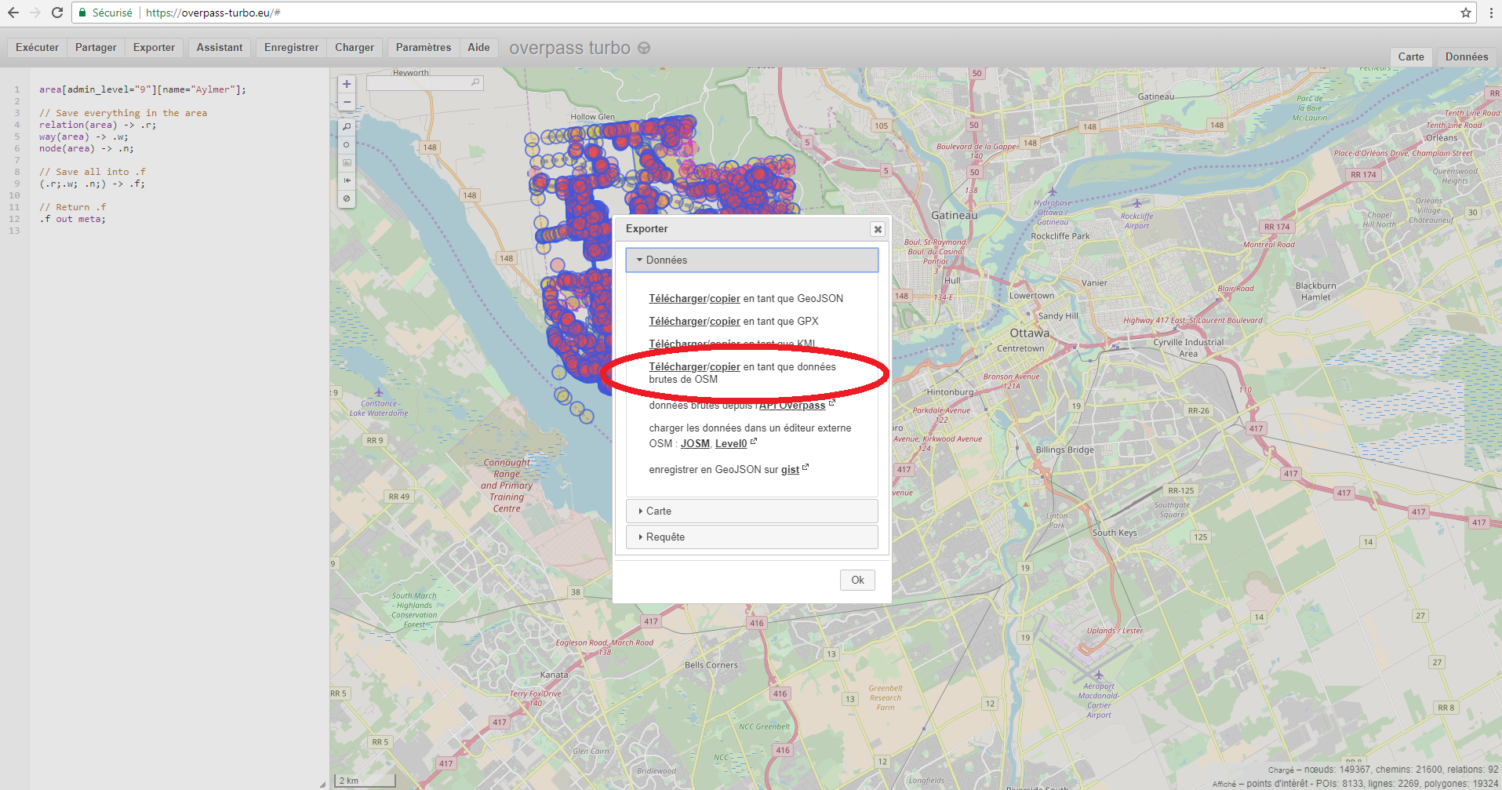Toggle wide map view arrow icon
Viewport: 1502px width, 790px height.
pos(347,180)
